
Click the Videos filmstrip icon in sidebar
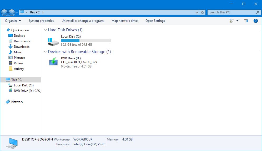pos(10,63)
